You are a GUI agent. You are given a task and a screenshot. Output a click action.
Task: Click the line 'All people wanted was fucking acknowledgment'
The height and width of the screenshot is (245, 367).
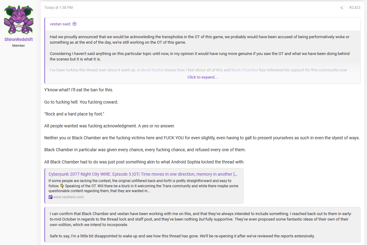[x=110, y=126]
